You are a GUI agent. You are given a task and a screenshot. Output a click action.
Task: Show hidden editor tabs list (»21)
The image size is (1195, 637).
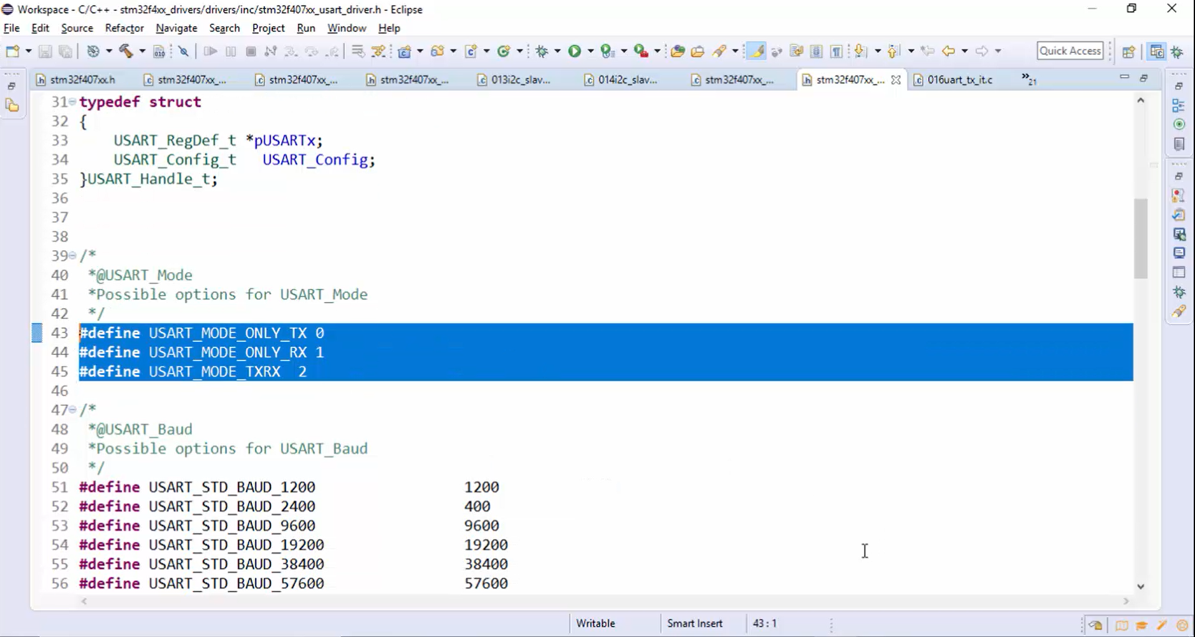(1029, 79)
